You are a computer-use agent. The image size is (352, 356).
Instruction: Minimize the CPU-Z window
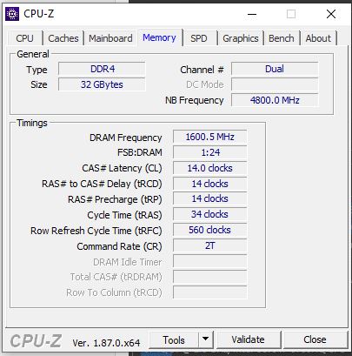click(252, 14)
